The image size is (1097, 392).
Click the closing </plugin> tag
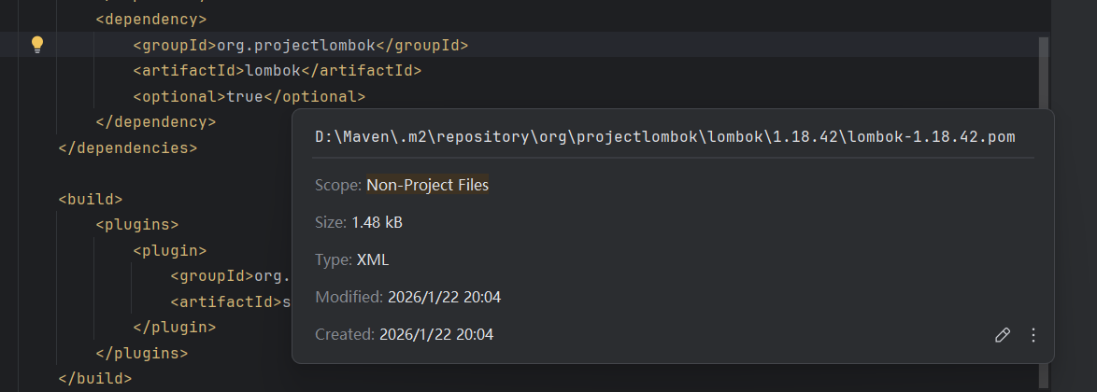(x=175, y=328)
